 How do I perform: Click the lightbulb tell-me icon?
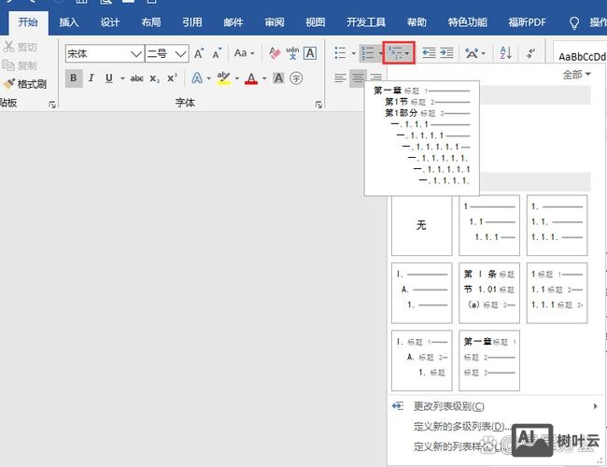[574, 23]
